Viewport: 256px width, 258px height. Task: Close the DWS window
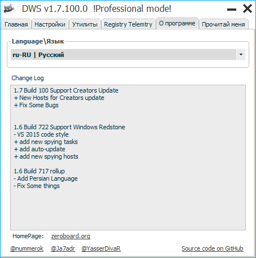pyautogui.click(x=248, y=9)
